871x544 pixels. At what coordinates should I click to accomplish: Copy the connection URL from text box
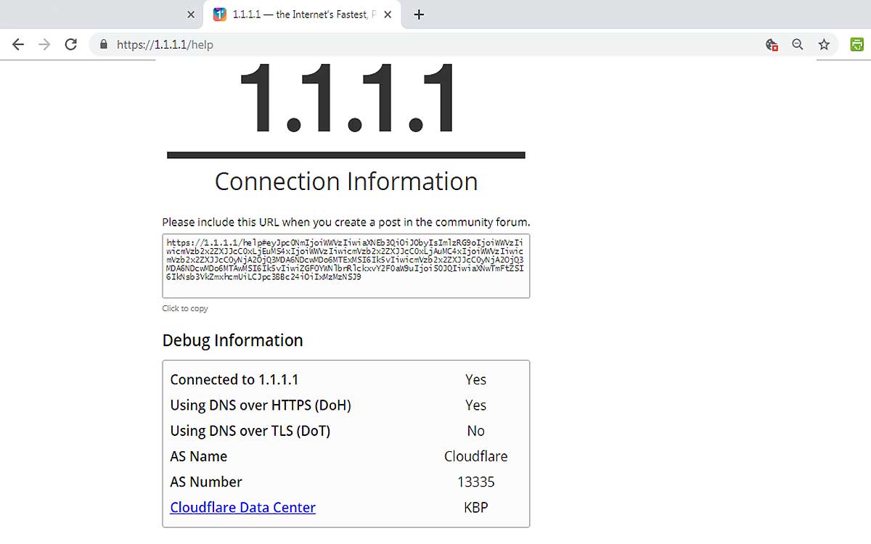[345, 265]
